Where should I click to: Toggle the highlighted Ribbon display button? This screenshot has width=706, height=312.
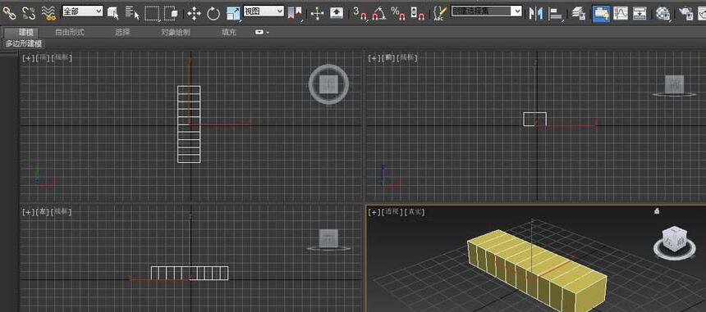pos(601,14)
